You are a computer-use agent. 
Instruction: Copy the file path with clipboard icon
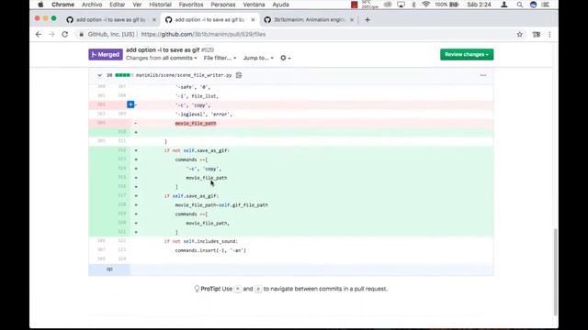(x=239, y=75)
